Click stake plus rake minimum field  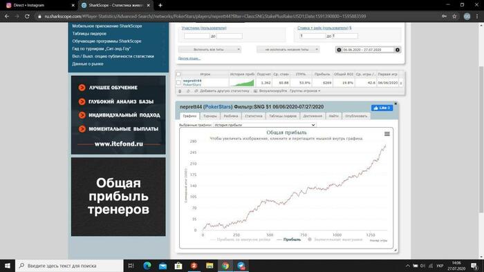tap(313, 36)
